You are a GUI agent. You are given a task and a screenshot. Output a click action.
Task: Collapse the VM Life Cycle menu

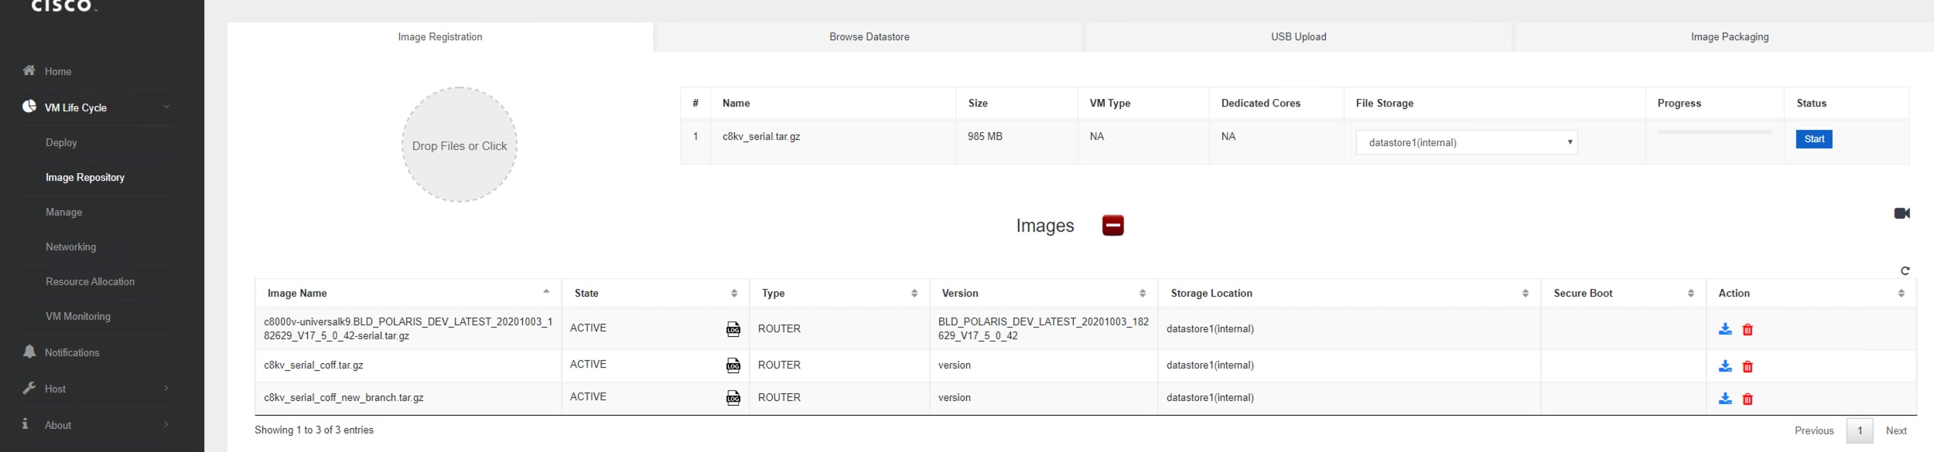click(95, 107)
